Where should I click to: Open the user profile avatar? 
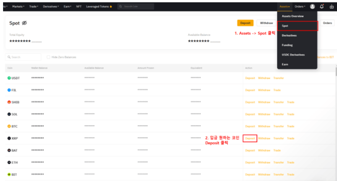point(312,6)
